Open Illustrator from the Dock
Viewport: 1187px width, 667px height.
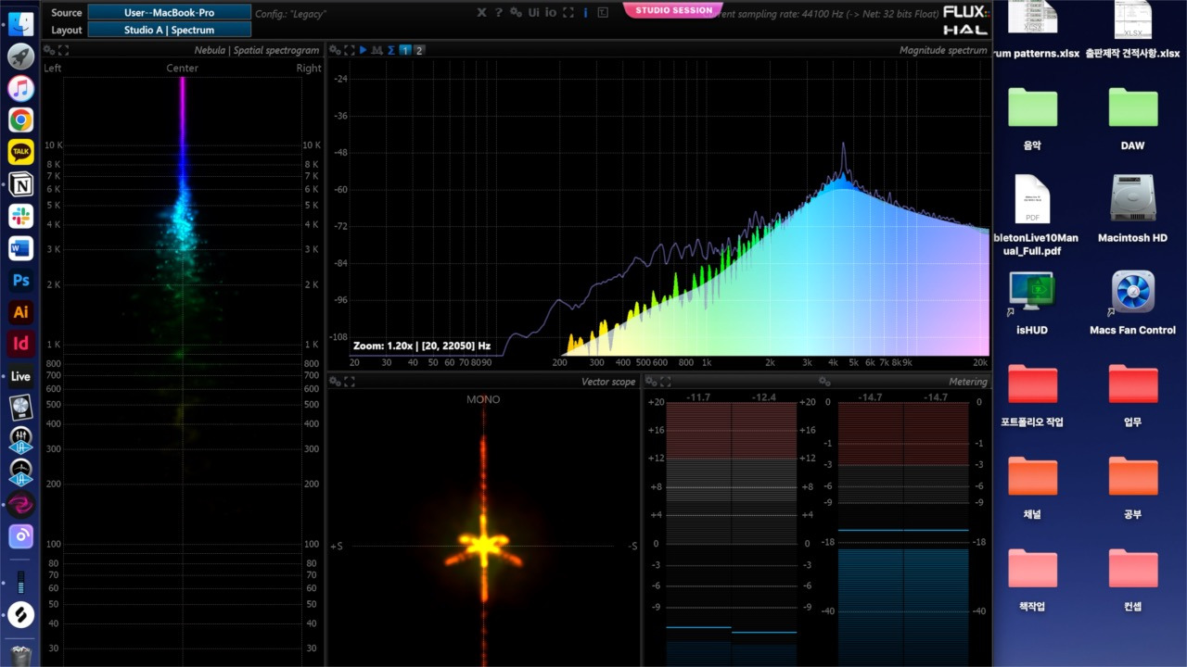coord(20,312)
